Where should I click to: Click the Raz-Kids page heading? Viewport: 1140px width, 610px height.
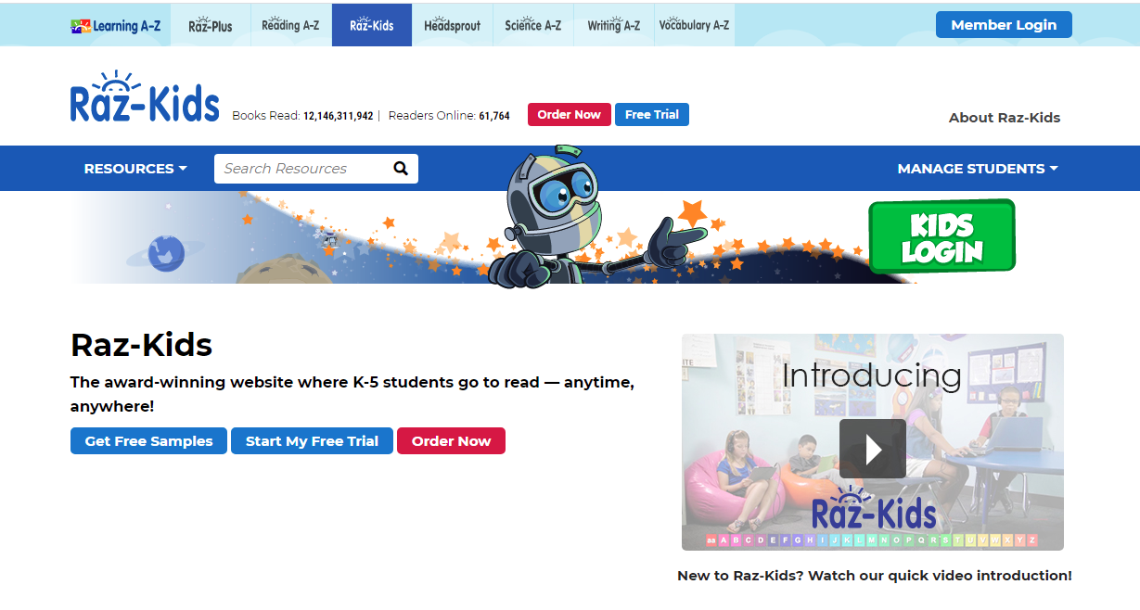142,345
